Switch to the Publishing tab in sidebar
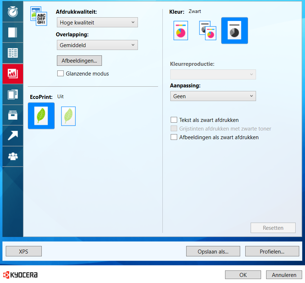Image resolution: width=305 pixels, height=283 pixels. pyautogui.click(x=13, y=95)
